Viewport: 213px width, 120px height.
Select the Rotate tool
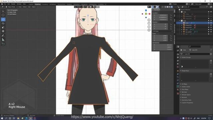point(3,23)
